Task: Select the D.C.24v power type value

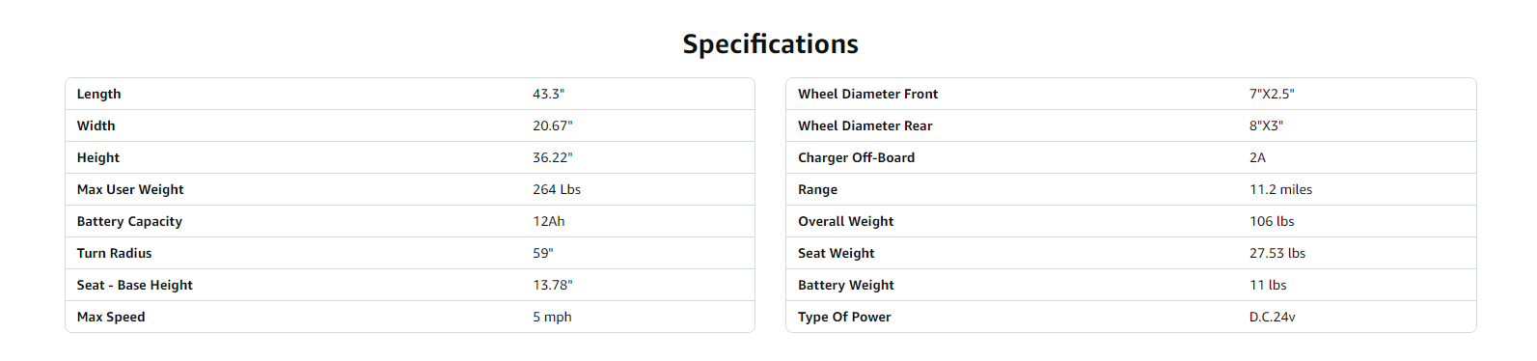Action: (1273, 317)
